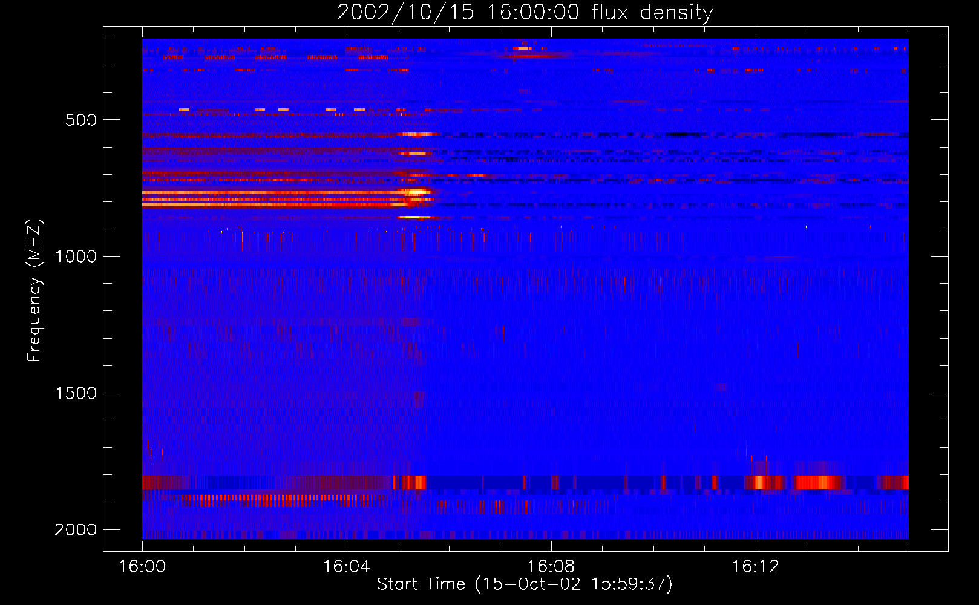The image size is (979, 605).
Task: Select the 1000 frequency tick label
Action: click(76, 257)
